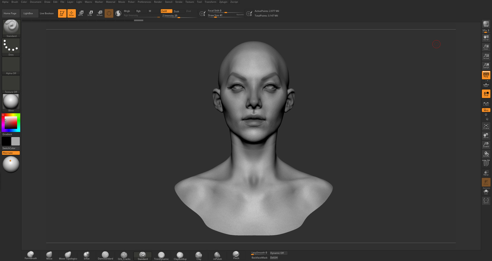Pick a color from the gradient swatch
Viewport: 492px width, 261px height.
coord(11,122)
